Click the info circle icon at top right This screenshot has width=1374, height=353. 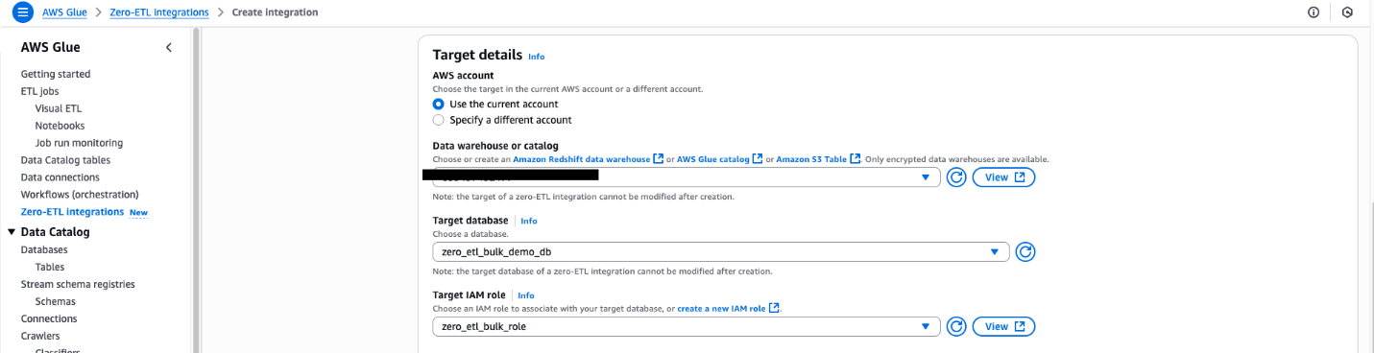pyautogui.click(x=1314, y=12)
